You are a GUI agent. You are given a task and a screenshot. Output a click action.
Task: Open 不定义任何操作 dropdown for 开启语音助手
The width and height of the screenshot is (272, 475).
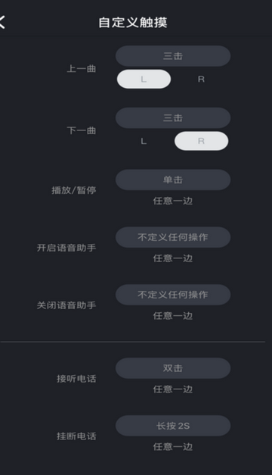[x=173, y=237]
